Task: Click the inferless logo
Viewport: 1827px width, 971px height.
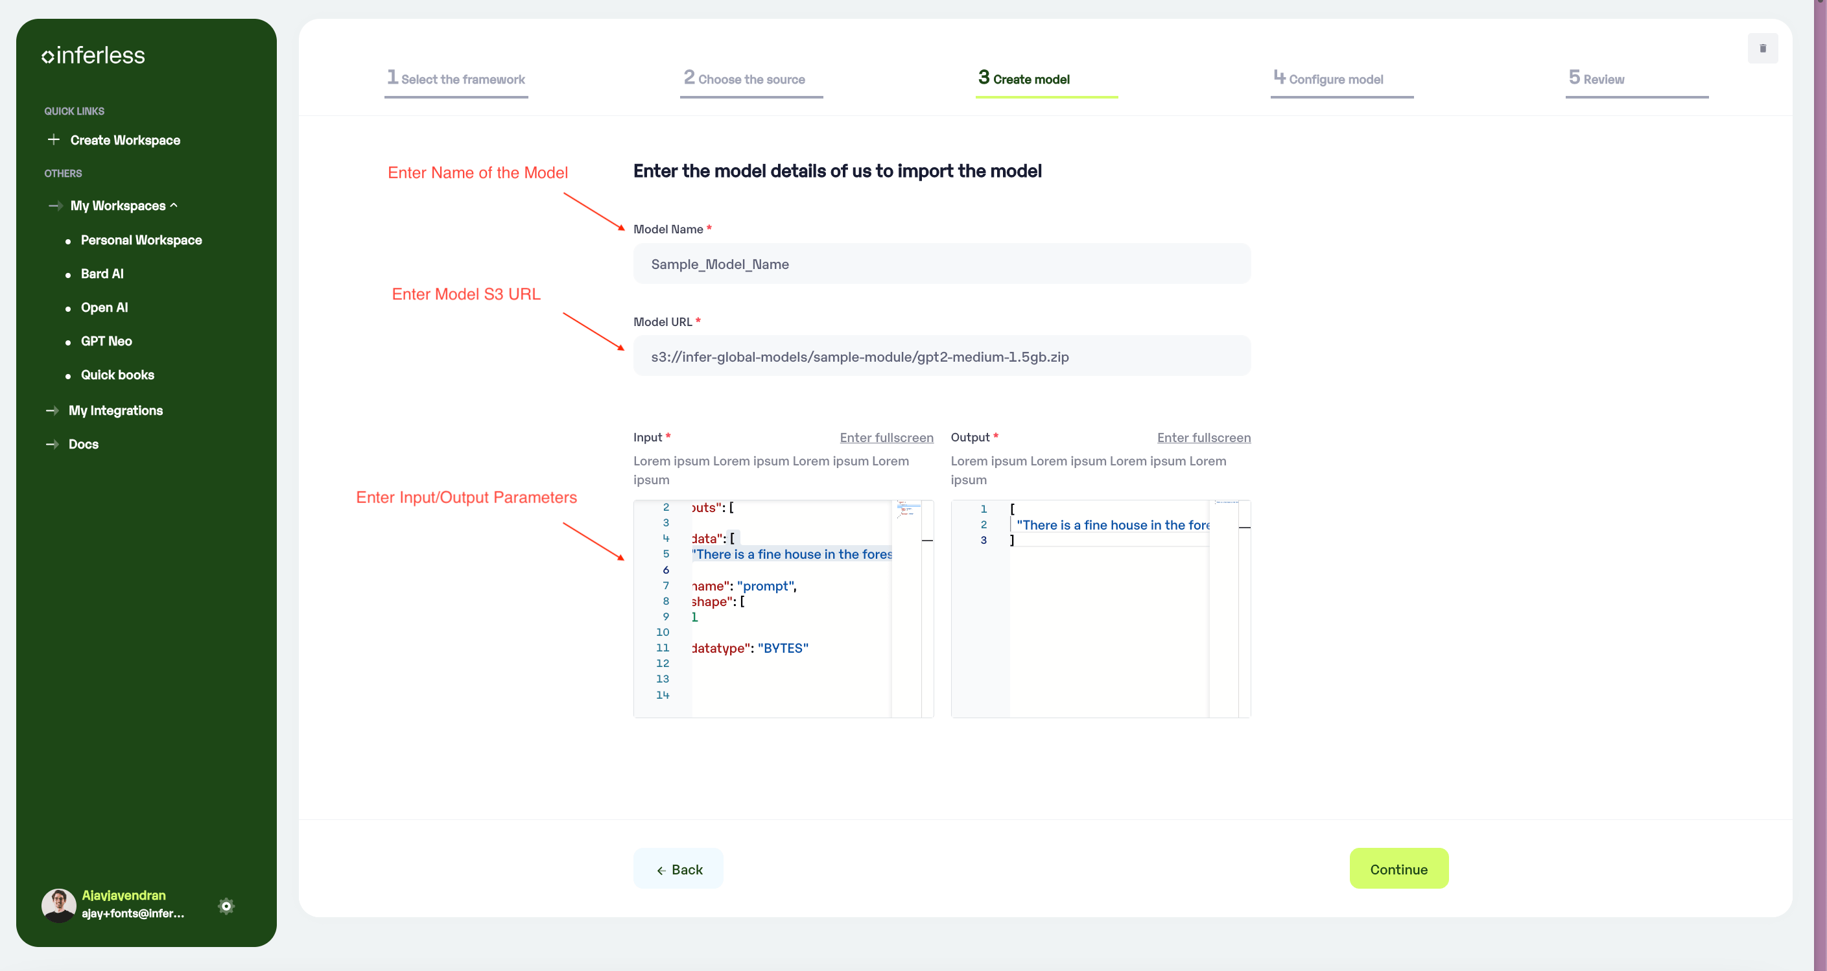Action: pyautogui.click(x=93, y=55)
